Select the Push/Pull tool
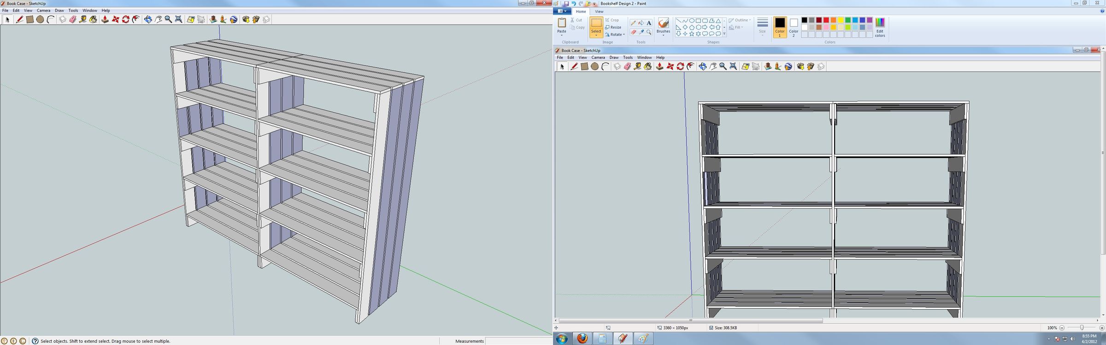The image size is (1106, 345). coord(105,19)
